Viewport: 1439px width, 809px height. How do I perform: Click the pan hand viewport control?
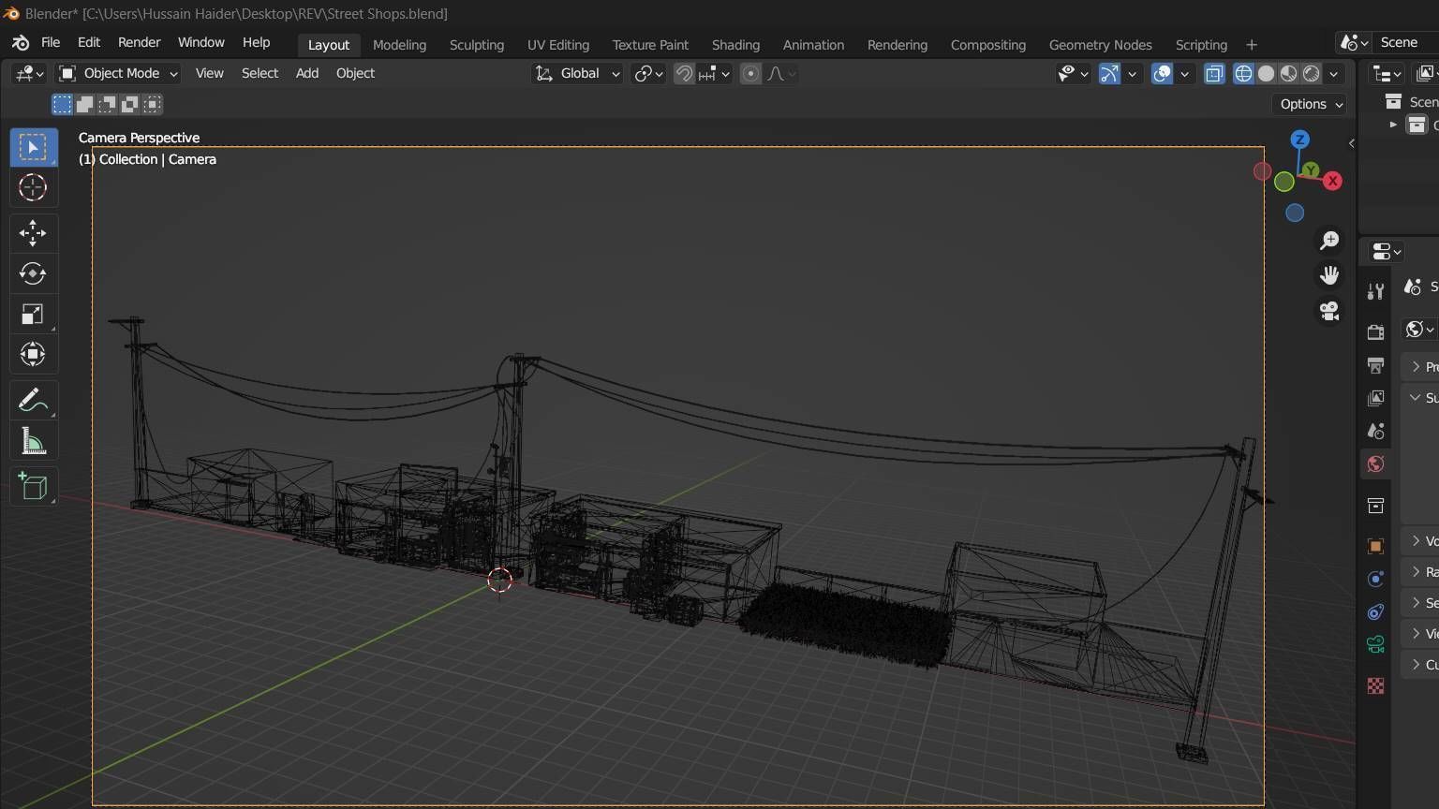1328,275
